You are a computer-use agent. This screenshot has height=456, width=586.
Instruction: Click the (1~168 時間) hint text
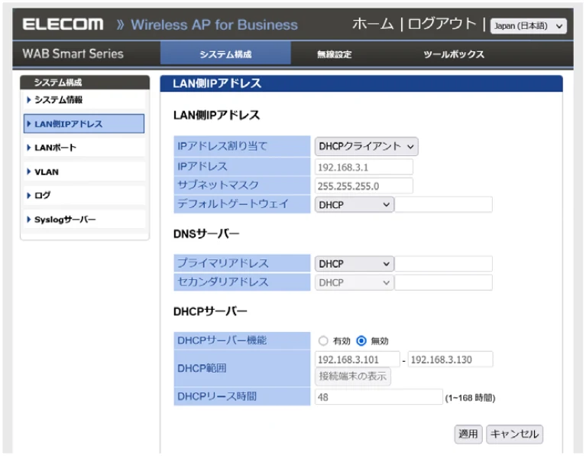coord(470,398)
